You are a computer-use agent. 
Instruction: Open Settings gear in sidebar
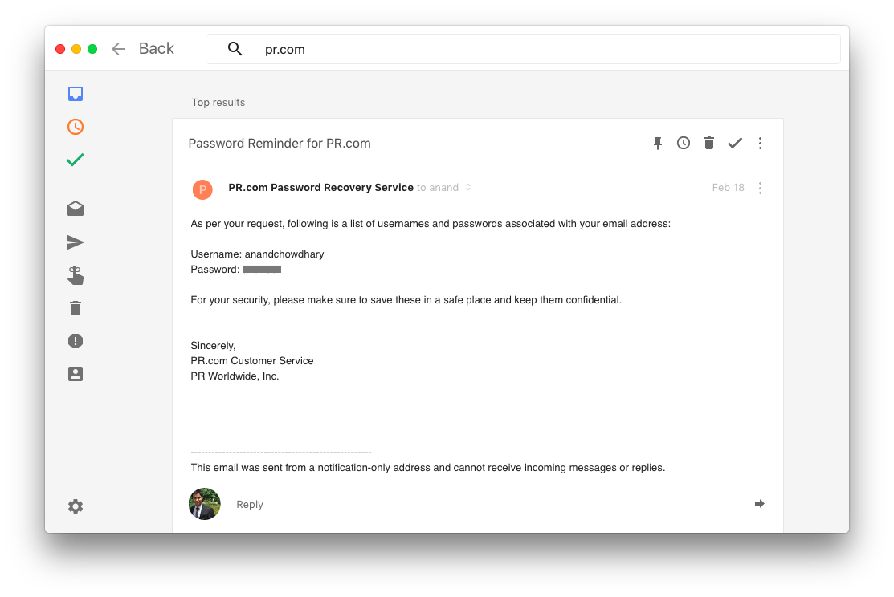click(x=76, y=506)
